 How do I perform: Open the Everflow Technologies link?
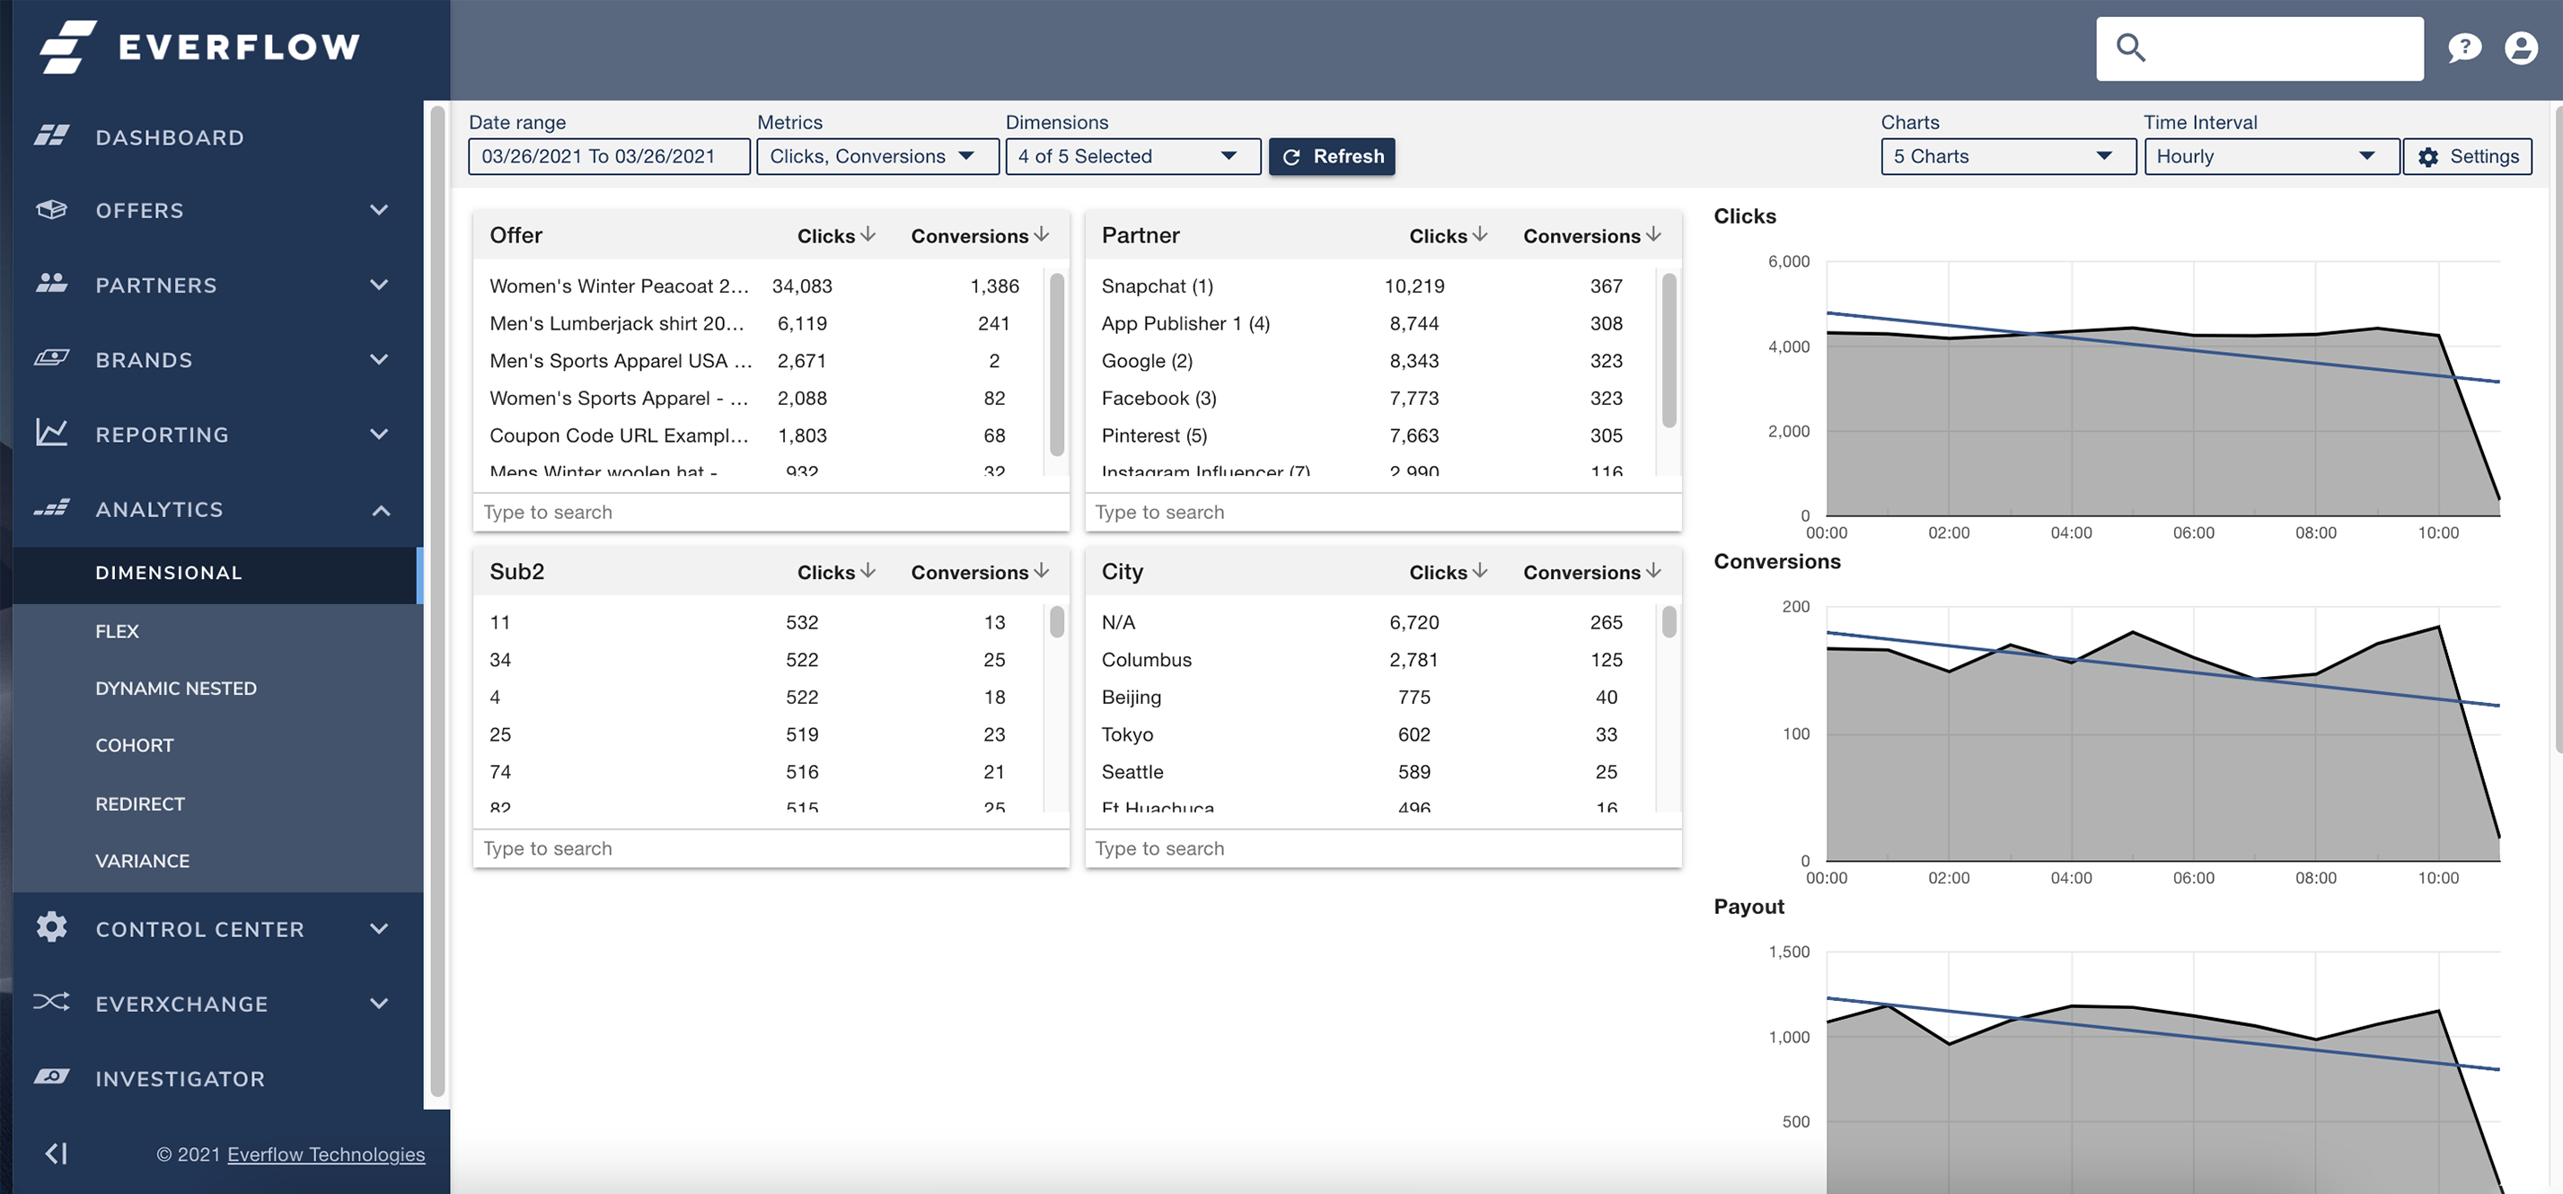pyautogui.click(x=325, y=1154)
